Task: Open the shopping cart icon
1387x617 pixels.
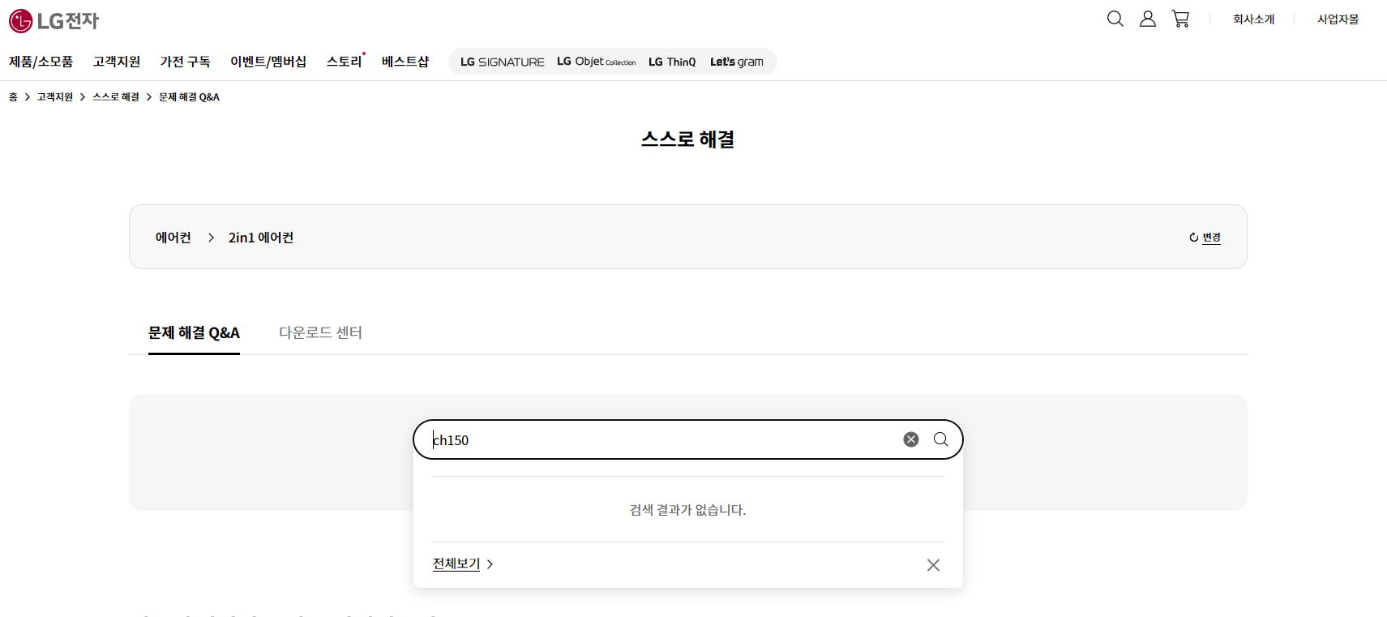Action: [x=1180, y=19]
